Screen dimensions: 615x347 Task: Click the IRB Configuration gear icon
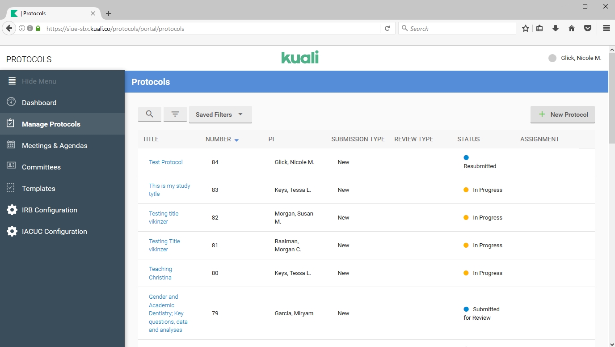pyautogui.click(x=12, y=210)
